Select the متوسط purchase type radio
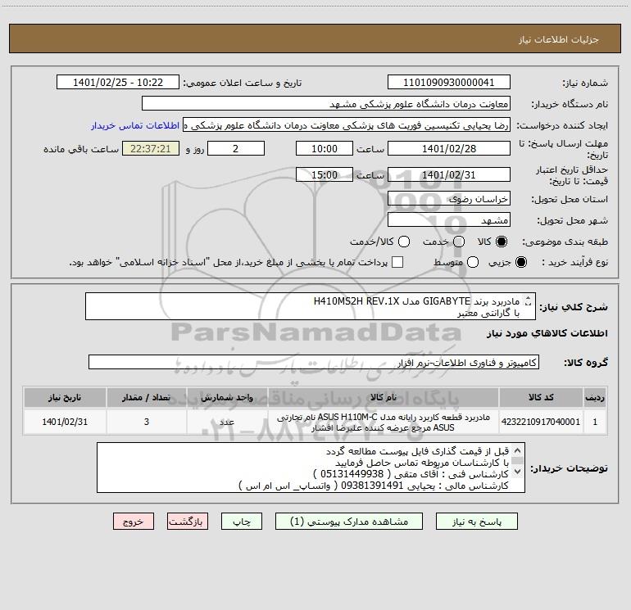631x610 pixels. (473, 263)
